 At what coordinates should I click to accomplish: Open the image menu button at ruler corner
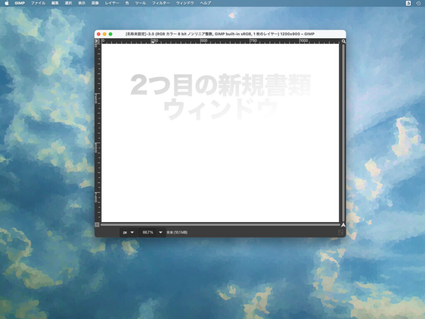pyautogui.click(x=97, y=41)
